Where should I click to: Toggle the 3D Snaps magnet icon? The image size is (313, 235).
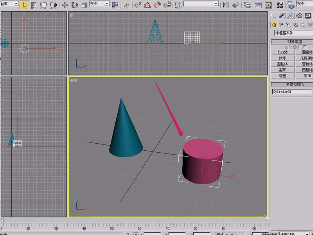(137, 5)
